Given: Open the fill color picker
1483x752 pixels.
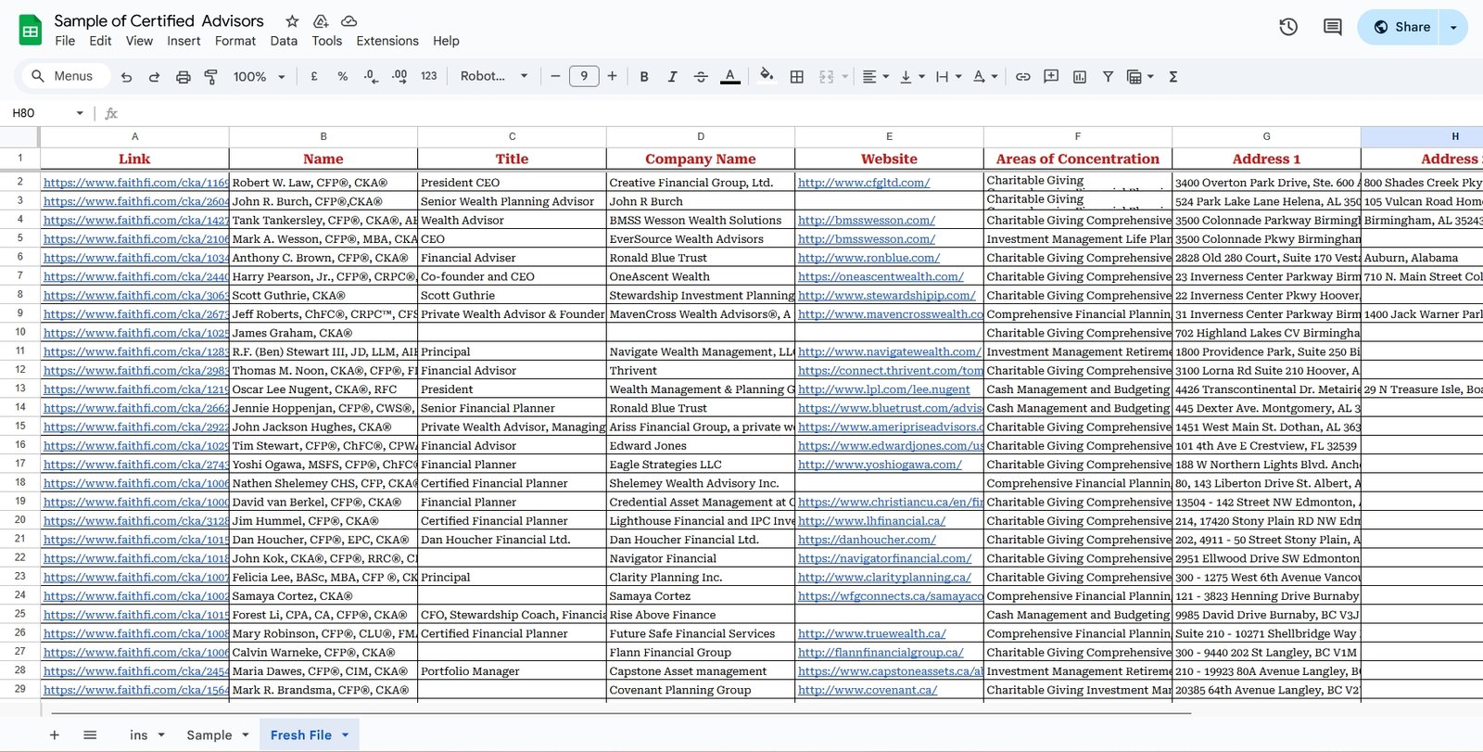Looking at the screenshot, I should [766, 76].
